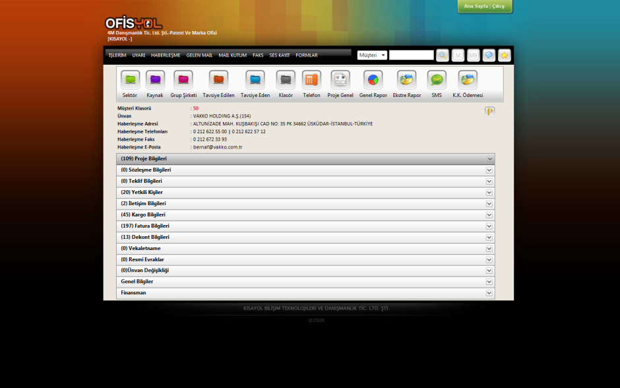The width and height of the screenshot is (620, 388).
Task: Click the yellow star favorites icon
Action: point(505,55)
